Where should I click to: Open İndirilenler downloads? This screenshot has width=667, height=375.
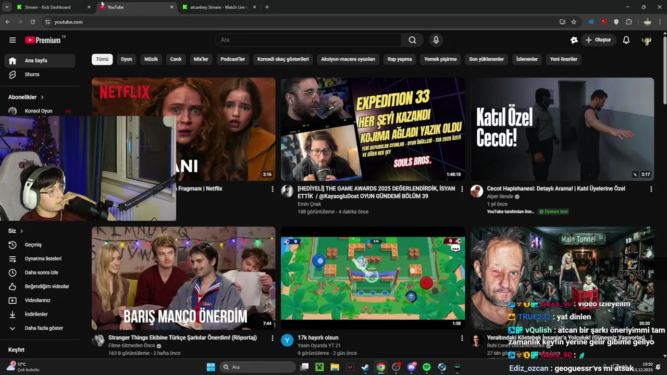pyautogui.click(x=40, y=314)
